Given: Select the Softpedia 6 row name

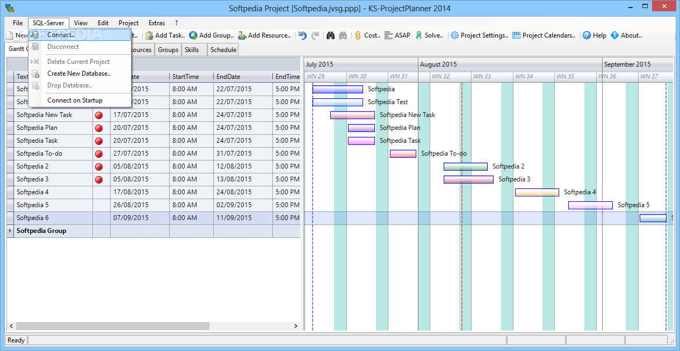Looking at the screenshot, I should (x=33, y=218).
